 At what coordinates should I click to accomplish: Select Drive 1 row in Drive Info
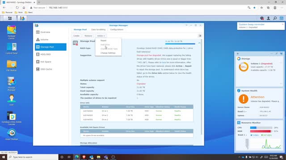137,111
